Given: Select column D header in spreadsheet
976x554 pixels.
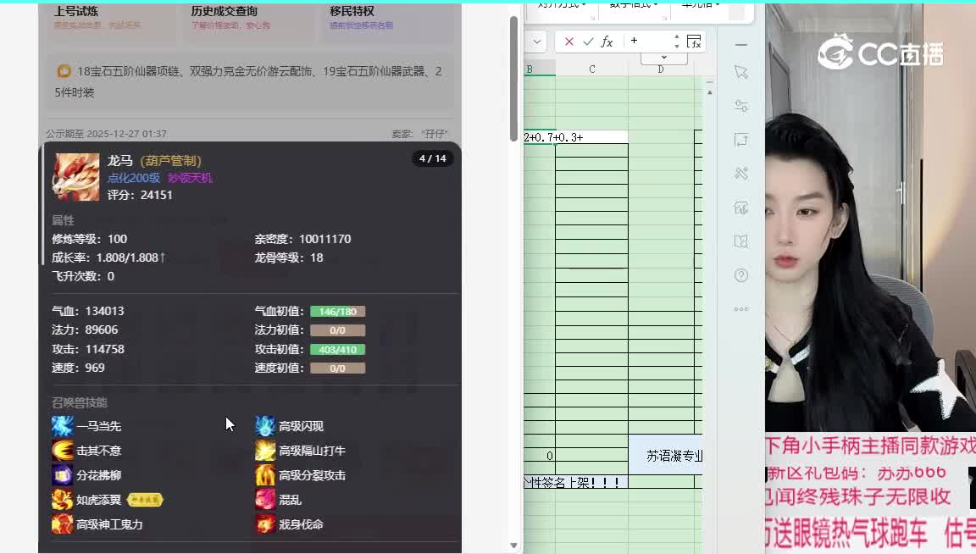Looking at the screenshot, I should [661, 69].
